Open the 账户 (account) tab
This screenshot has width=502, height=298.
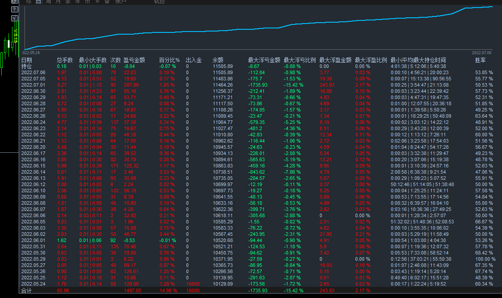pyautogui.click(x=121, y=2)
